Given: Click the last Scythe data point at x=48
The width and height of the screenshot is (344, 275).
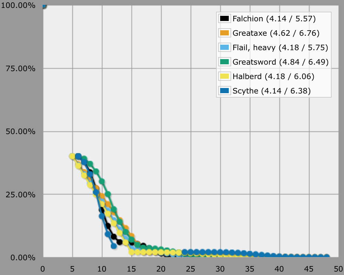Looking at the screenshot, I should click(x=326, y=257).
